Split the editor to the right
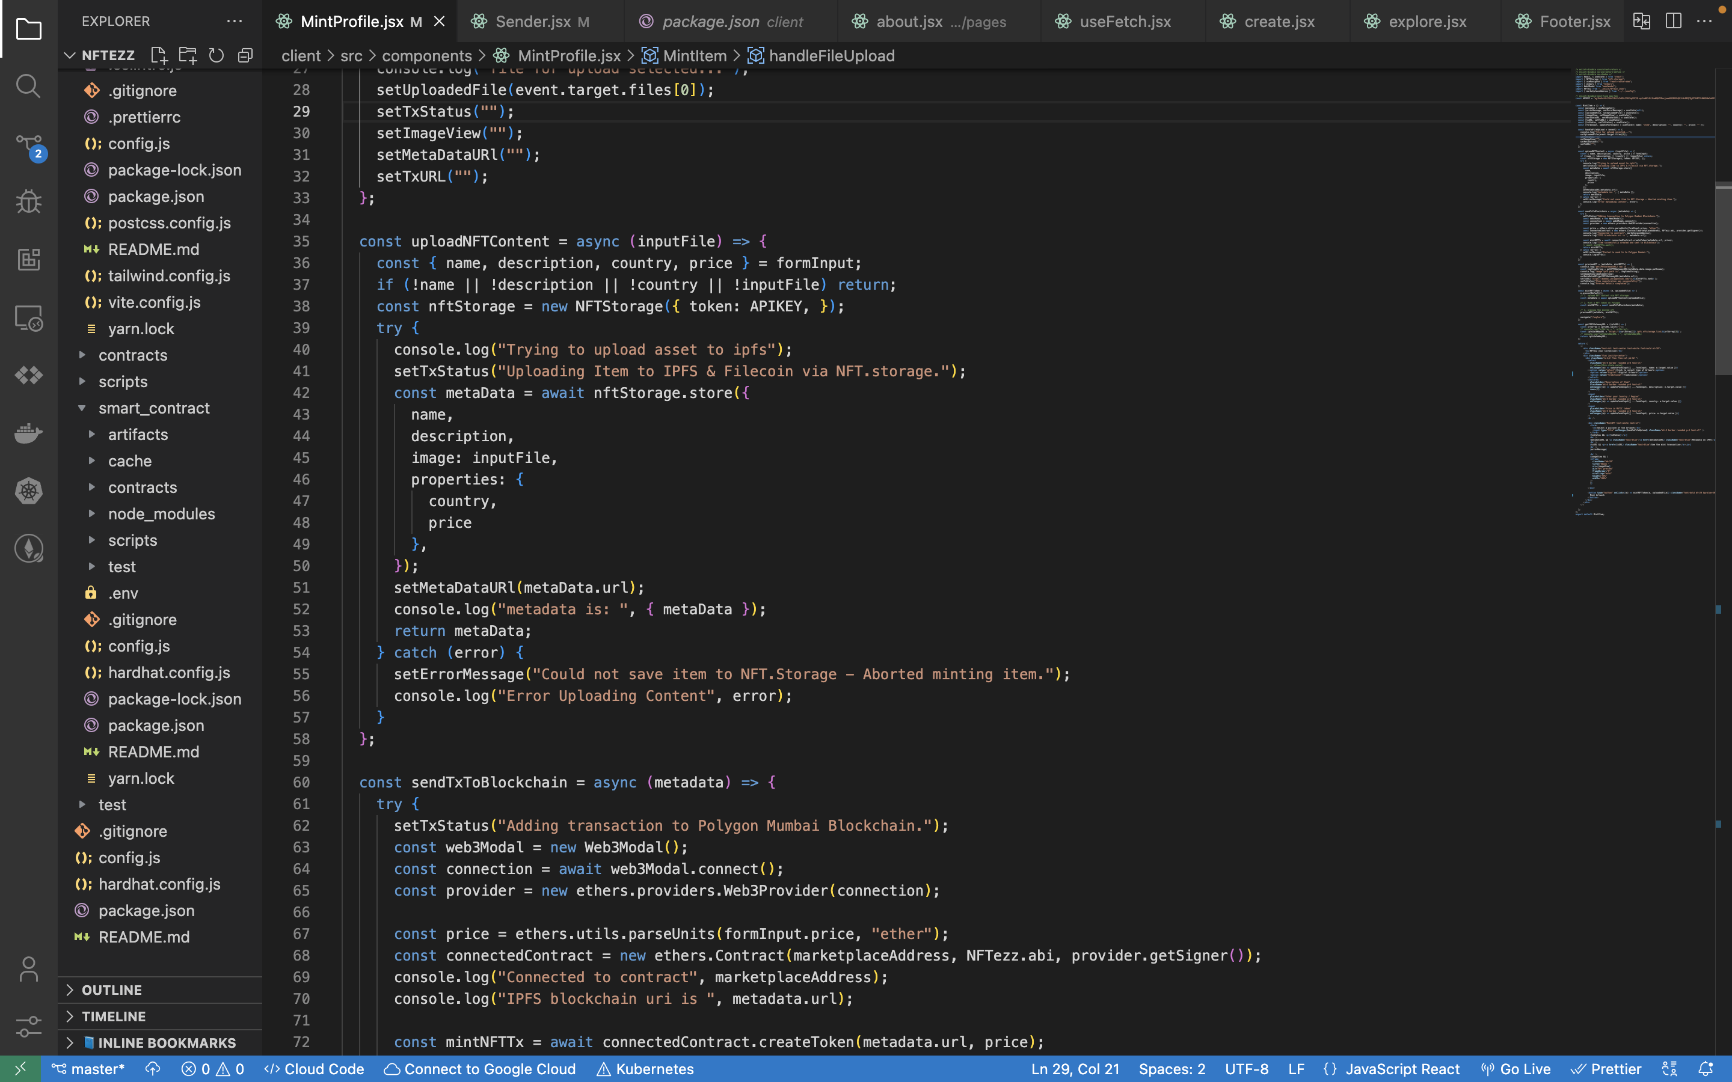Screen dimensions: 1732x1082 1672,22
